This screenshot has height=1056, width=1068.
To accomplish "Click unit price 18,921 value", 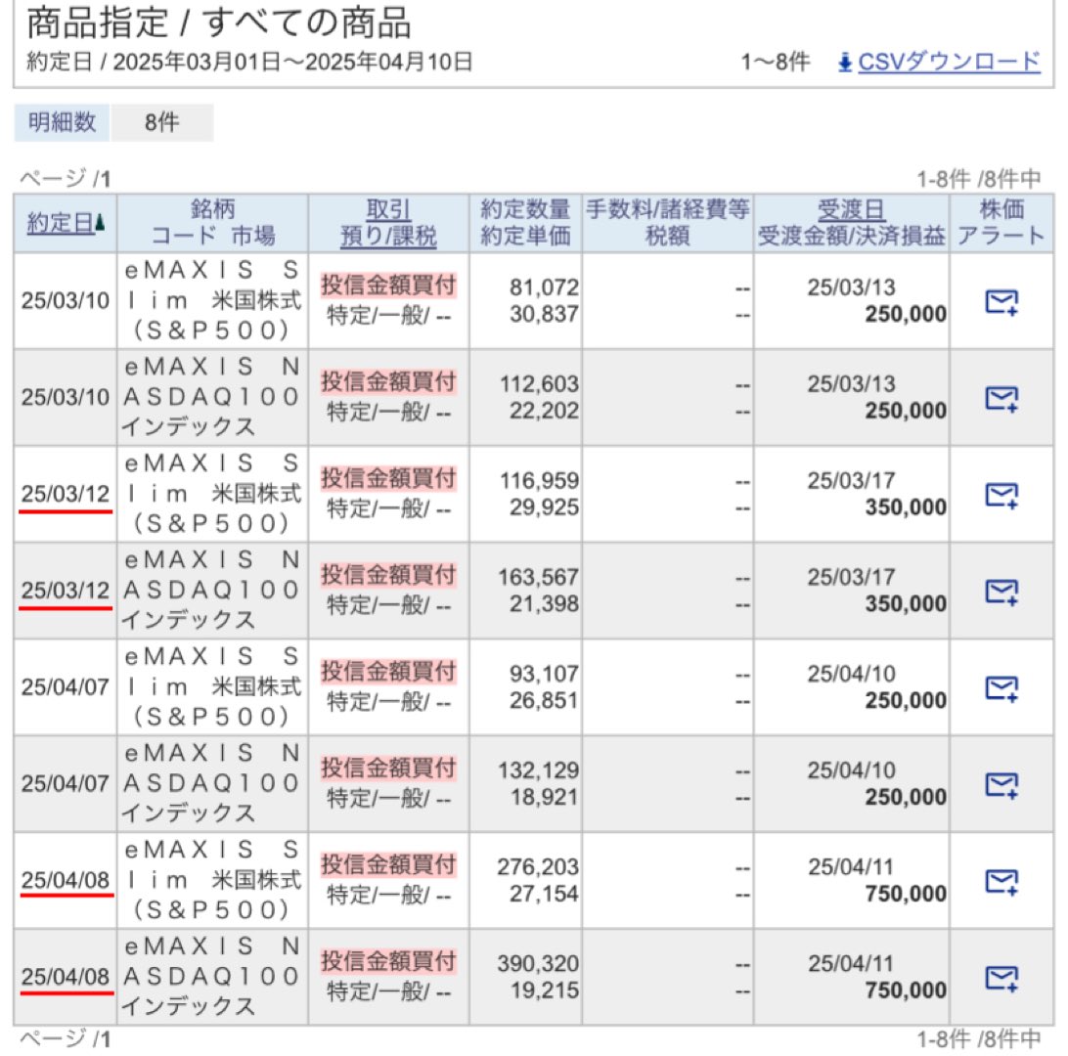I will [544, 797].
